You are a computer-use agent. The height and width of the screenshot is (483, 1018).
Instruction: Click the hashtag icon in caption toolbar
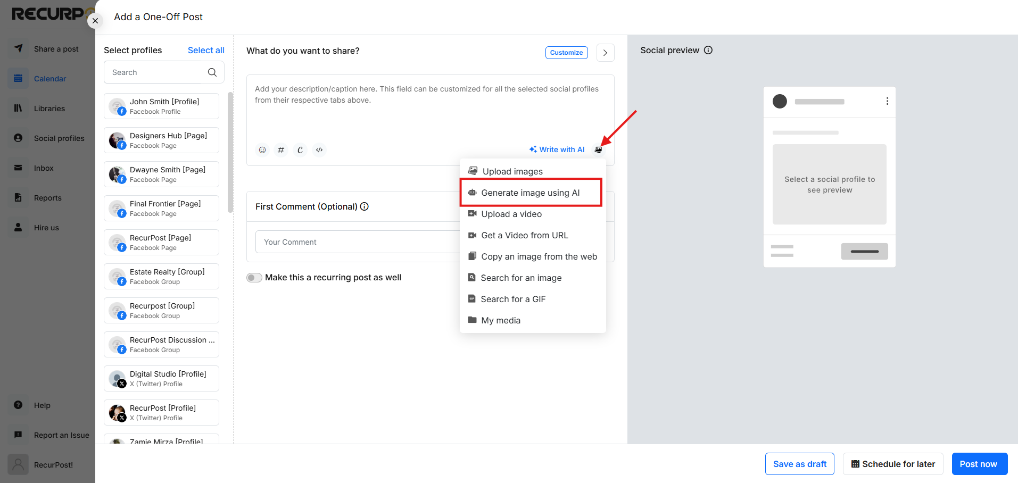point(281,150)
